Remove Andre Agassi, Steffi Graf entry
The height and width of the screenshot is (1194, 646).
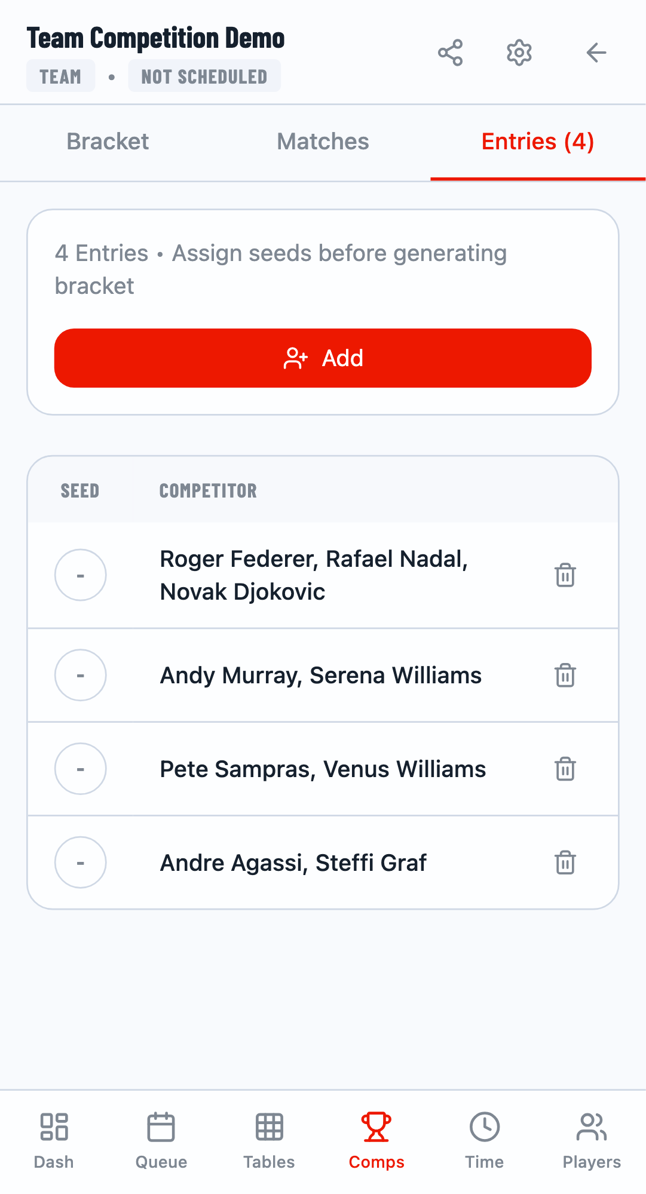565,862
